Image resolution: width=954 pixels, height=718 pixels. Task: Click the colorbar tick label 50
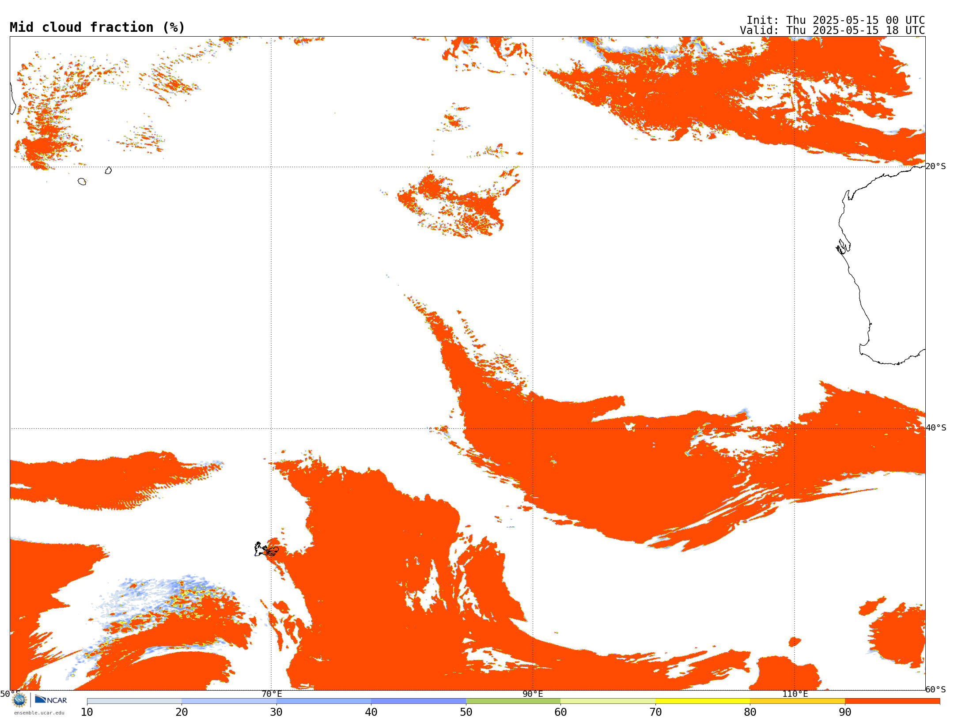(x=466, y=712)
